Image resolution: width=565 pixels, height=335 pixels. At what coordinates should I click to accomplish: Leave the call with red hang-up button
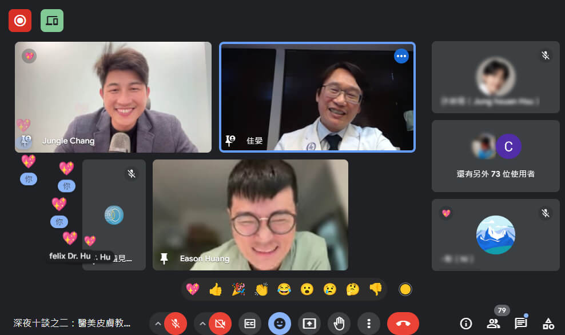tap(403, 324)
